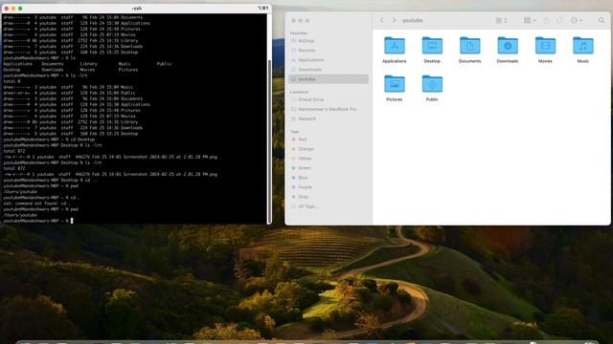
Task: Click the -zsh Terminal title bar
Action: 136,9
